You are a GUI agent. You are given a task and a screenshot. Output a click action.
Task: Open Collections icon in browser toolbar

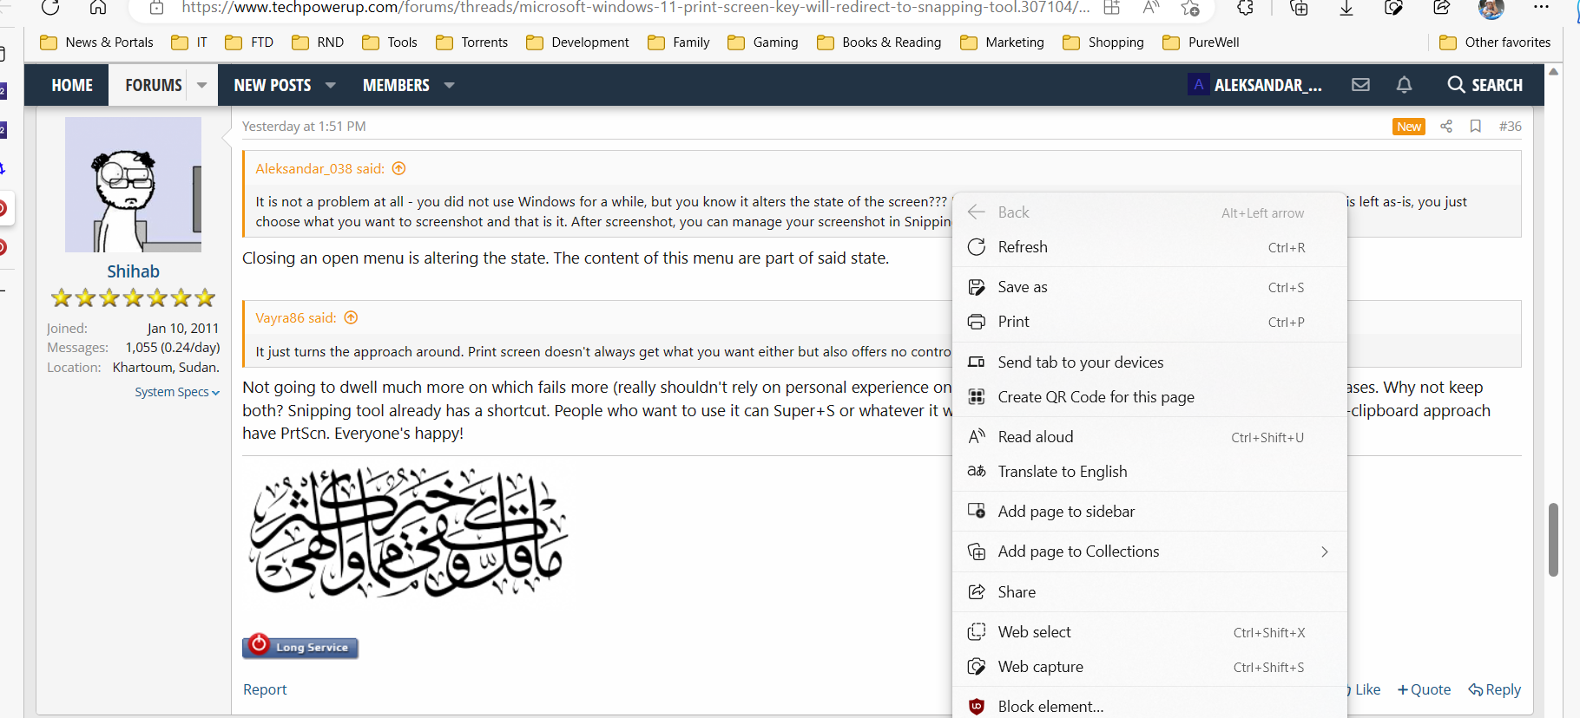(1299, 8)
